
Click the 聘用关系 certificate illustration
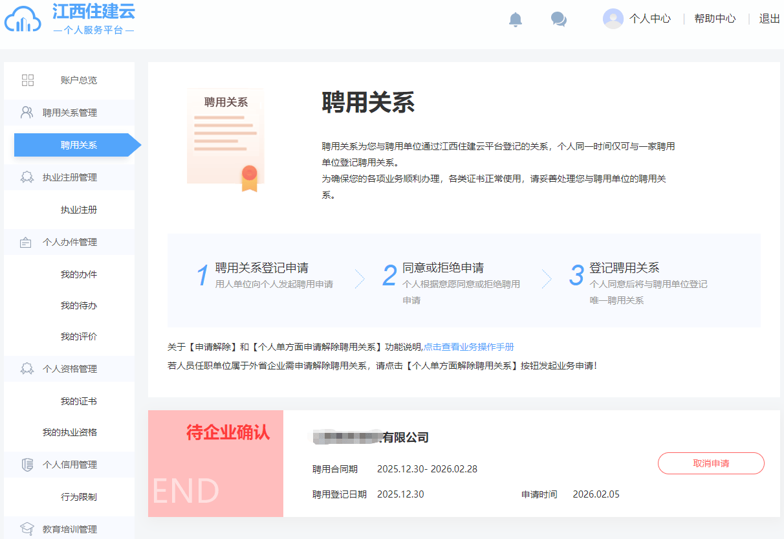click(x=226, y=138)
